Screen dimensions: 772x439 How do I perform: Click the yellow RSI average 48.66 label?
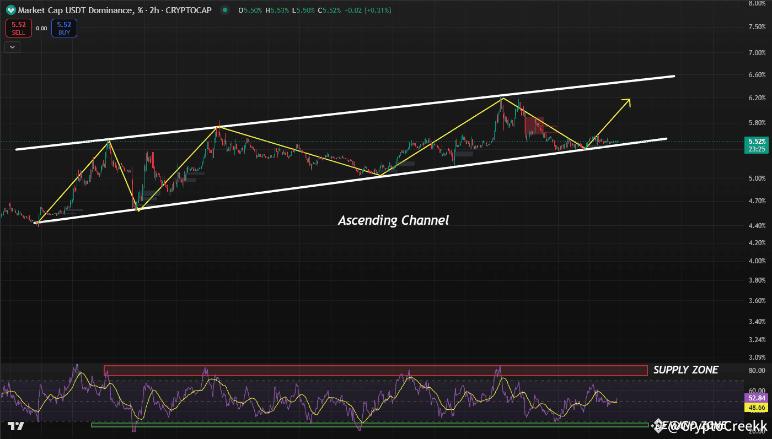coord(756,408)
